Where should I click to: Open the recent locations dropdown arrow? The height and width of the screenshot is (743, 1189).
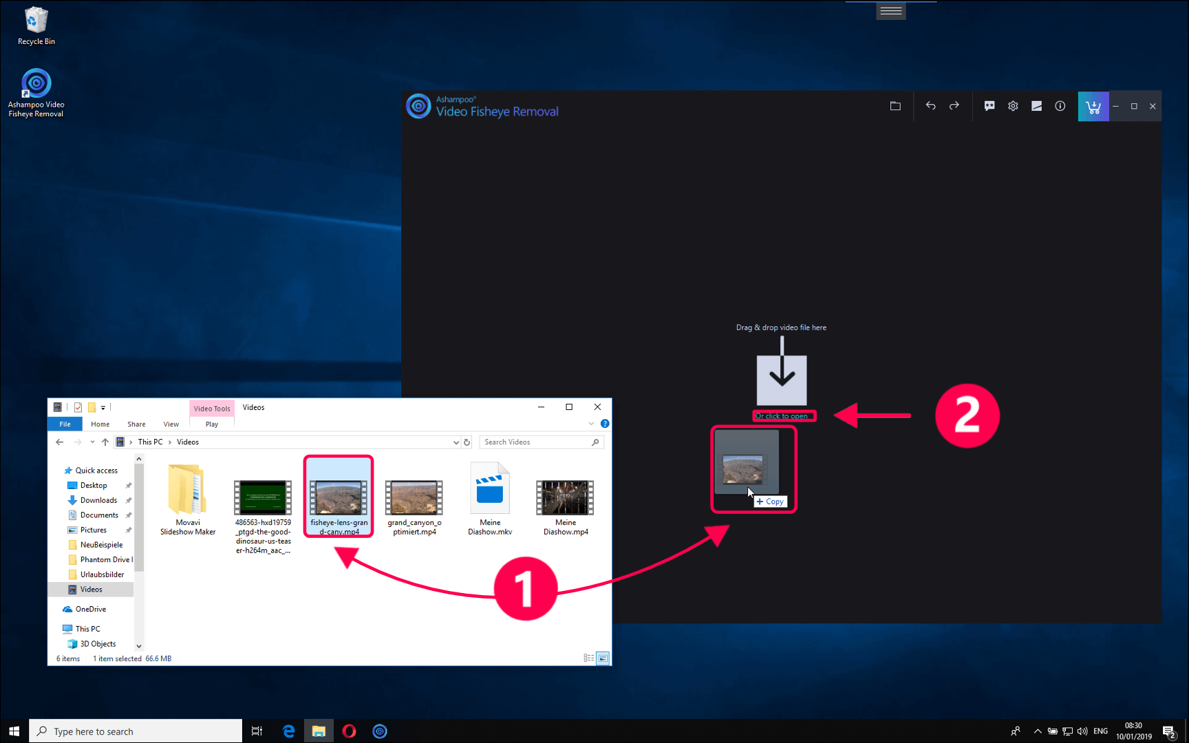[92, 442]
